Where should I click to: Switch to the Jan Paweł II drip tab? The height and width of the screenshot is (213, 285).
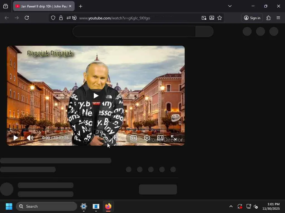(x=44, y=6)
